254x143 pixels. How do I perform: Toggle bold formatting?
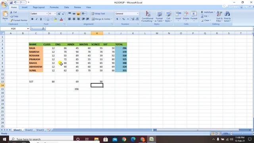32,19
